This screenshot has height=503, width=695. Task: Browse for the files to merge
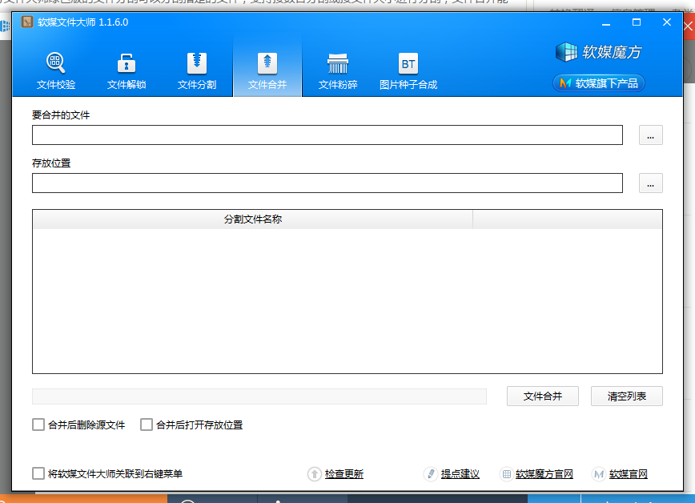(x=650, y=135)
